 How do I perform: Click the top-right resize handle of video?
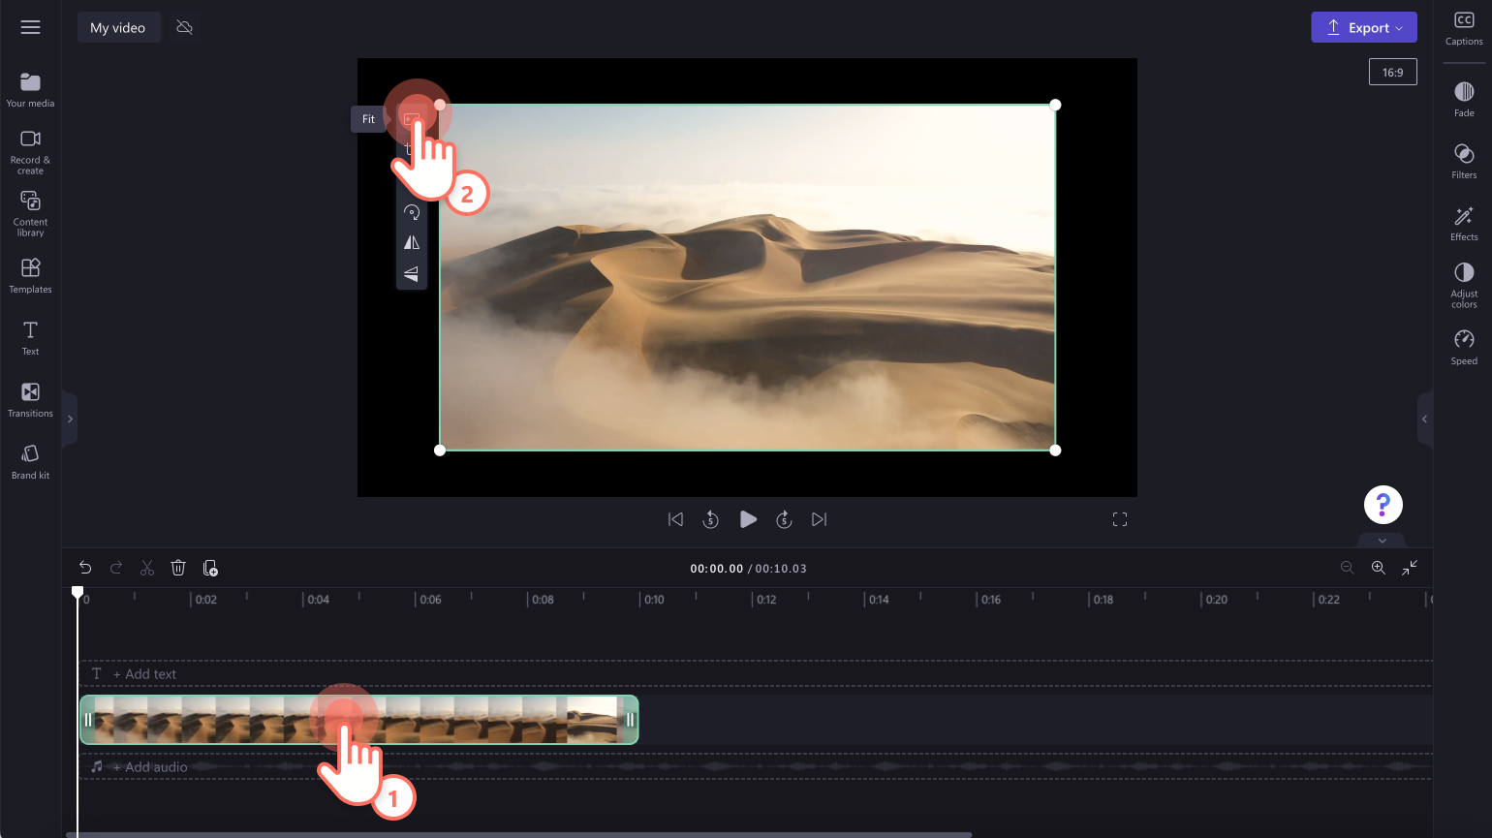[x=1055, y=105]
